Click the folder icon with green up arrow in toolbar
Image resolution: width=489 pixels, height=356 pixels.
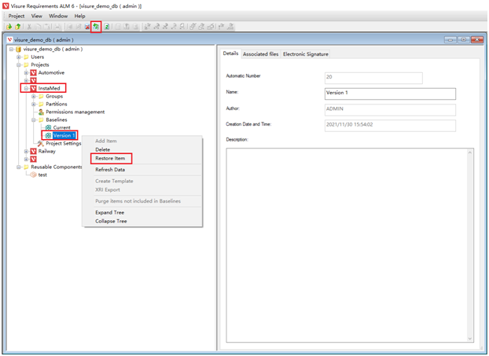[18, 27]
